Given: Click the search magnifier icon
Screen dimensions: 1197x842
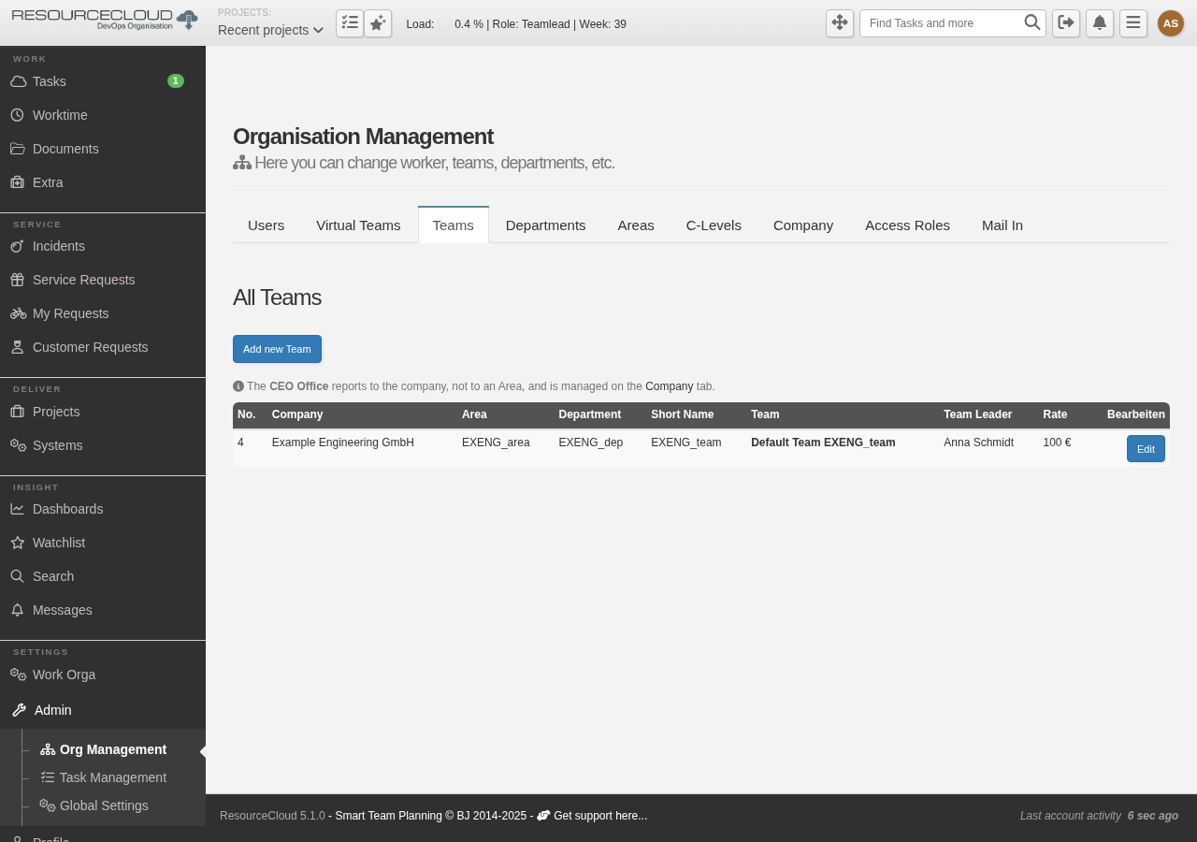Looking at the screenshot, I should [1032, 22].
